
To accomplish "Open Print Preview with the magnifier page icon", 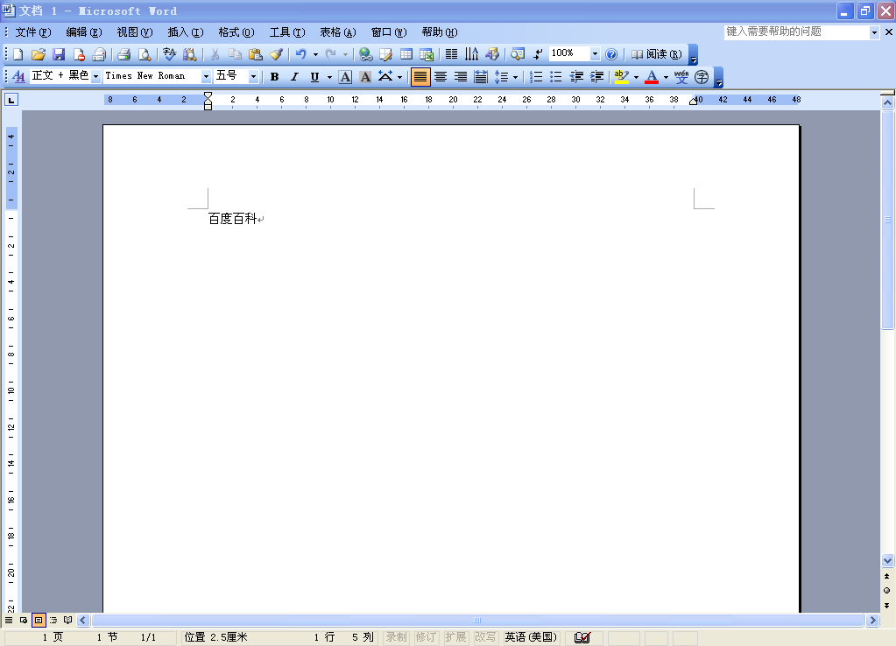I will pyautogui.click(x=145, y=54).
